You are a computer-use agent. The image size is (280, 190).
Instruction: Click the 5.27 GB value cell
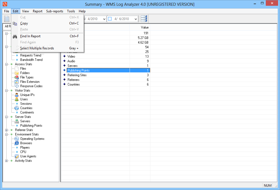pos(143,38)
